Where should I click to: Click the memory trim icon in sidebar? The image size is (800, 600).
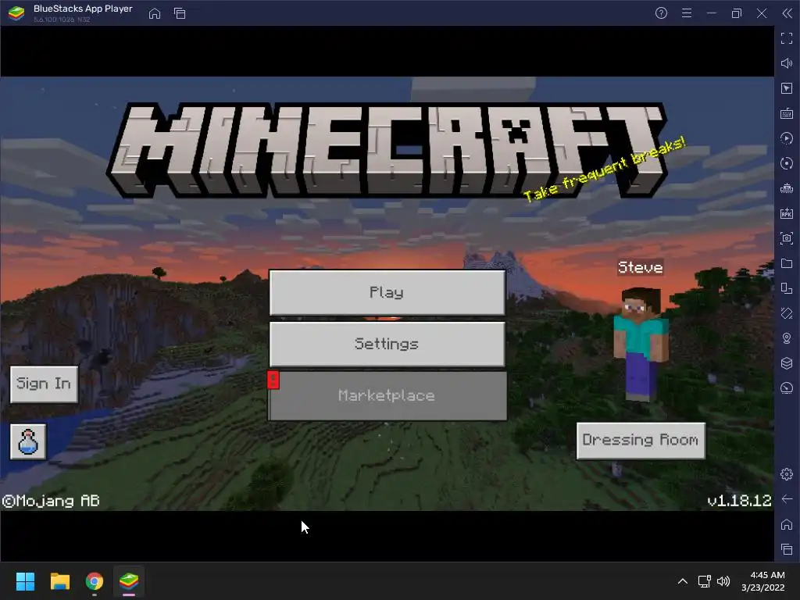tap(787, 188)
